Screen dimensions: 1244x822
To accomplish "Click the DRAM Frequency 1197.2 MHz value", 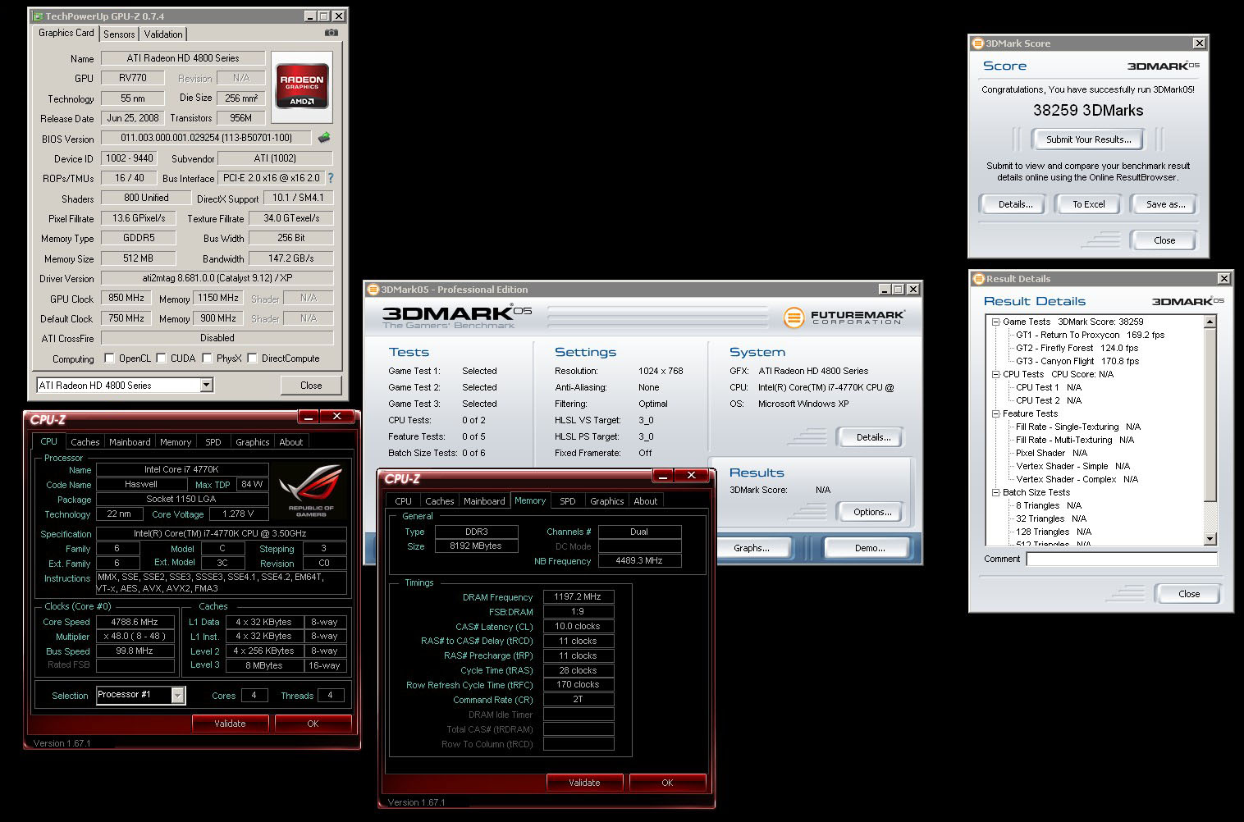I will tap(578, 596).
